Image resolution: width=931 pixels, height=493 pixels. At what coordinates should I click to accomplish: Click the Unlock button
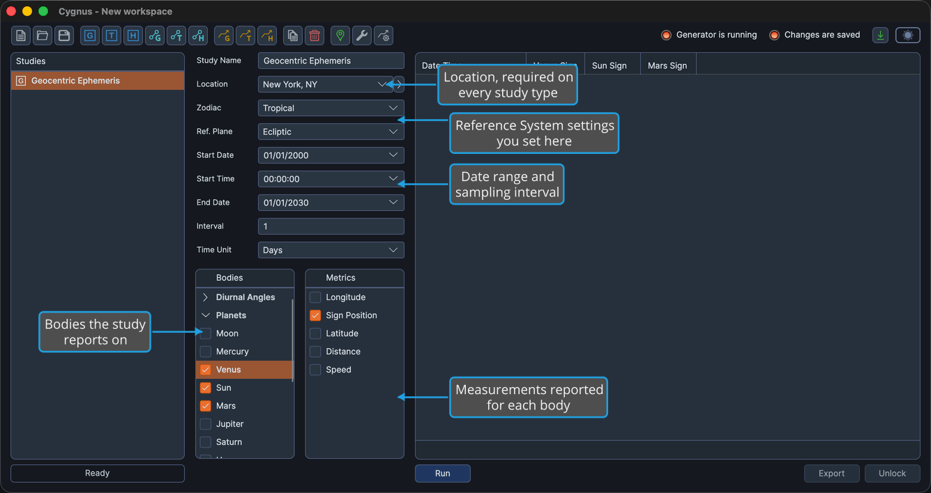(893, 474)
